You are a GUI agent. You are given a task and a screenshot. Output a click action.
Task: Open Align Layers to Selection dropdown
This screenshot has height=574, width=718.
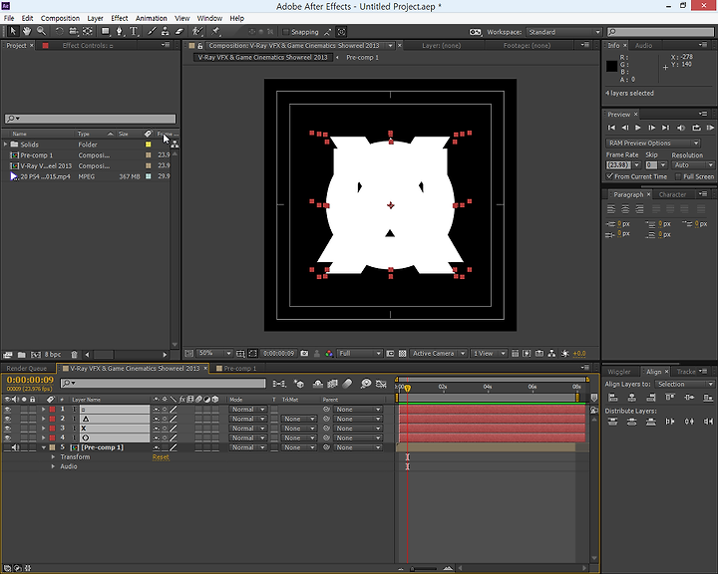[684, 384]
